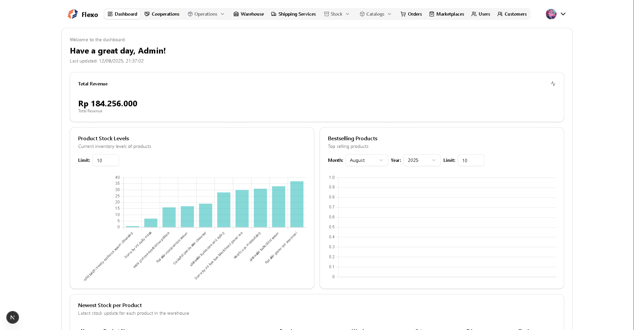The image size is (634, 330).
Task: Click the Warehouse garage icon
Action: [236, 14]
